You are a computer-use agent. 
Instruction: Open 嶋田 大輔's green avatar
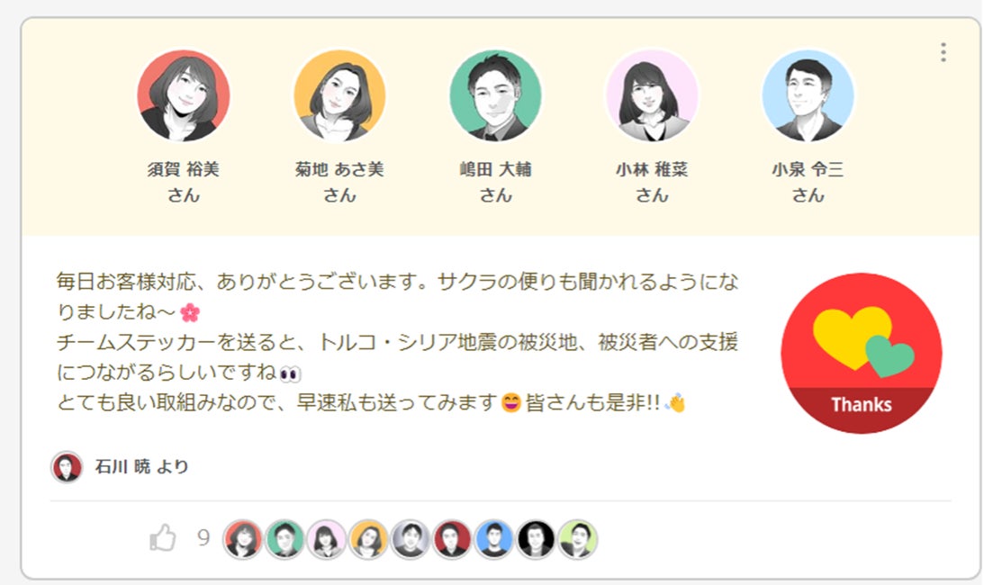496,95
